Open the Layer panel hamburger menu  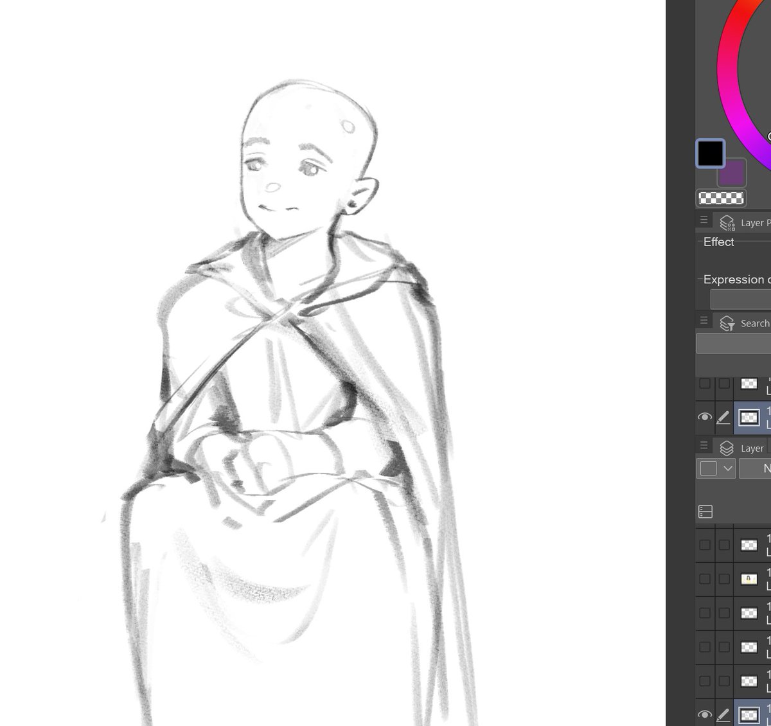(x=704, y=445)
